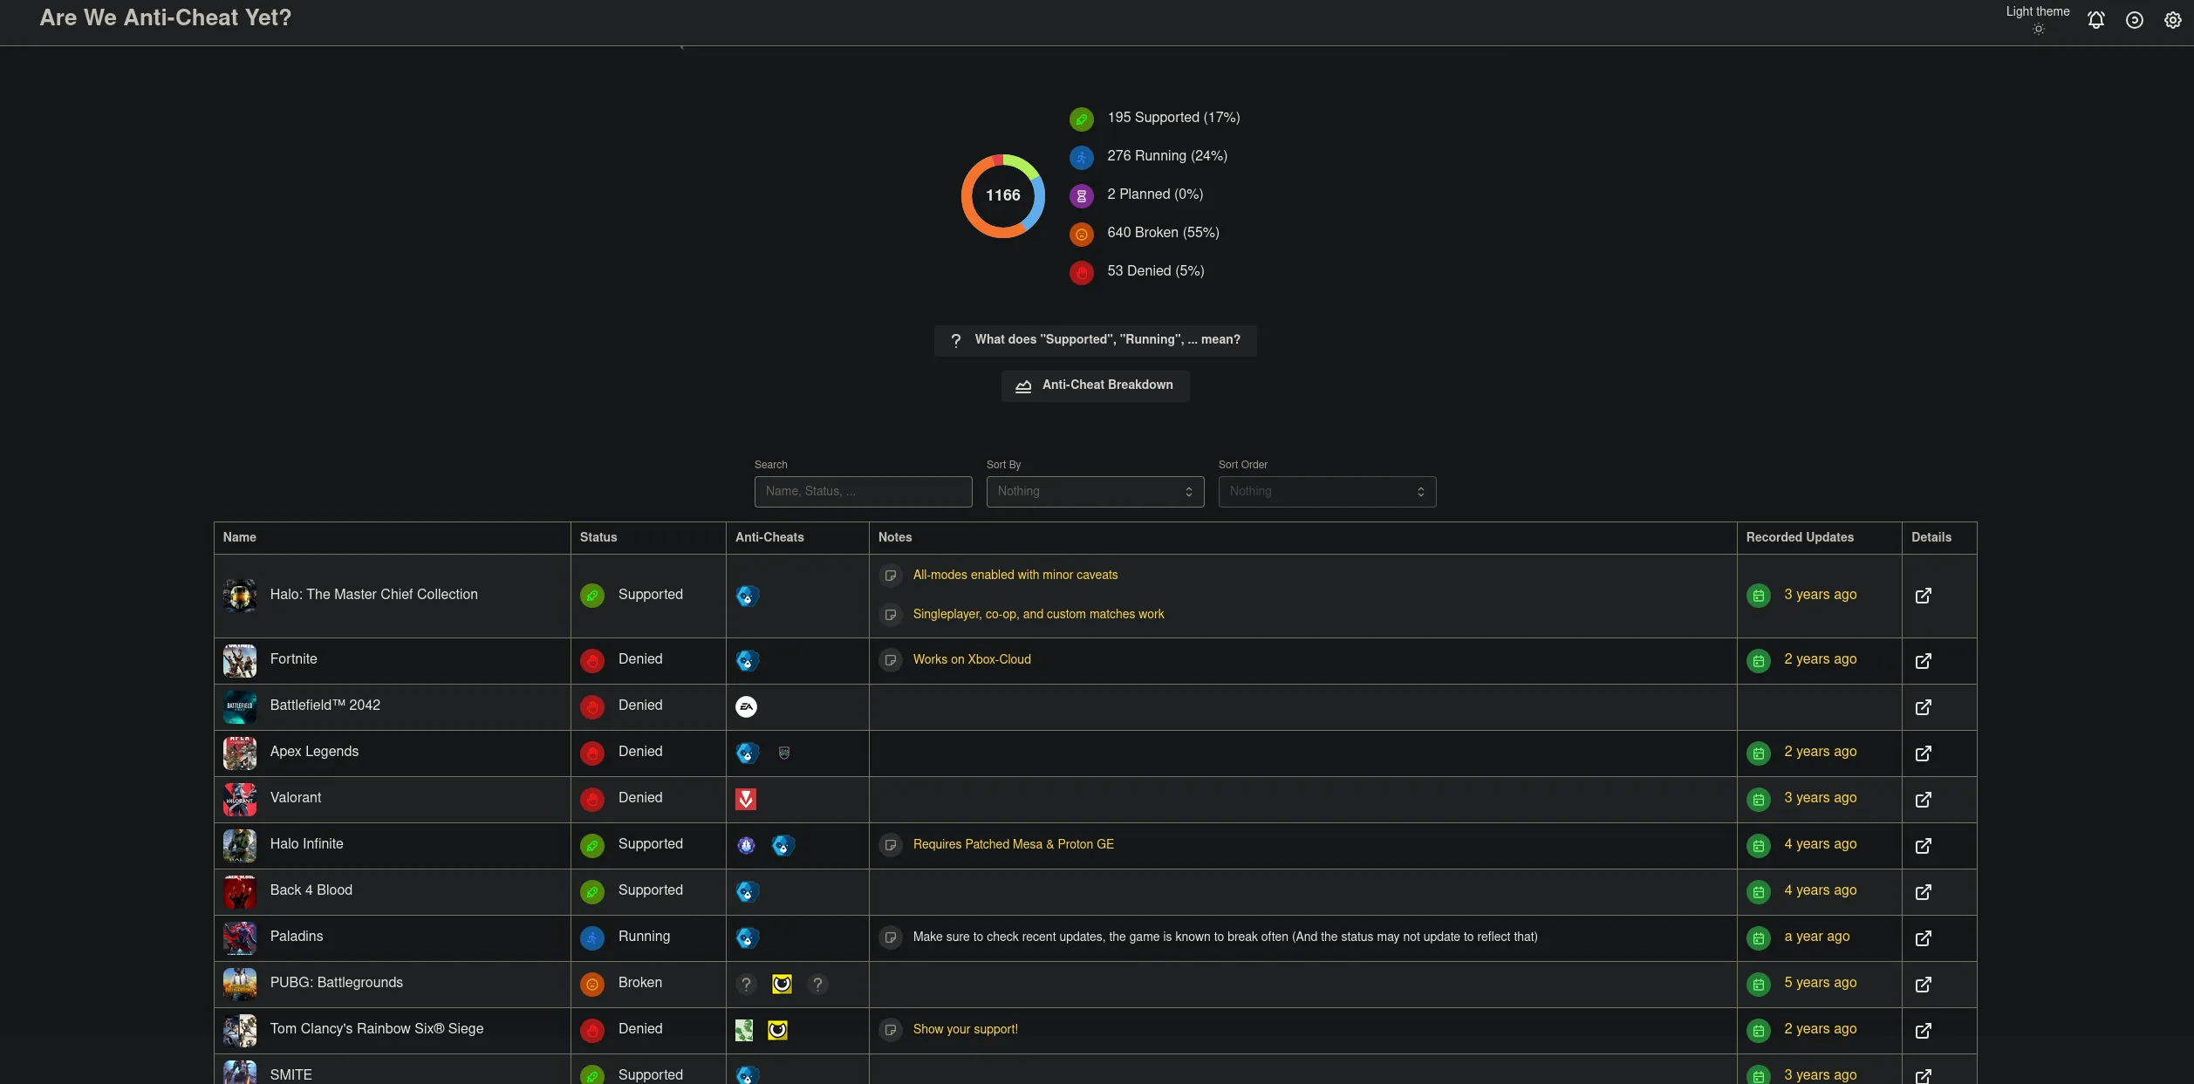Click the green Supported legend icon
The width and height of the screenshot is (2194, 1084).
pyautogui.click(x=1081, y=119)
